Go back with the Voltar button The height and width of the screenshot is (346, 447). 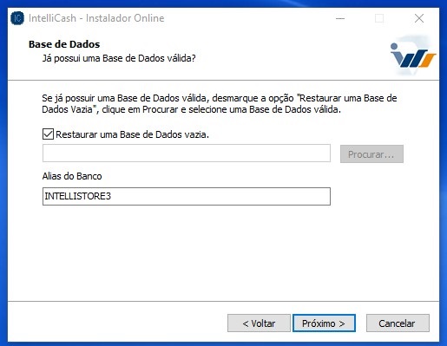259,323
